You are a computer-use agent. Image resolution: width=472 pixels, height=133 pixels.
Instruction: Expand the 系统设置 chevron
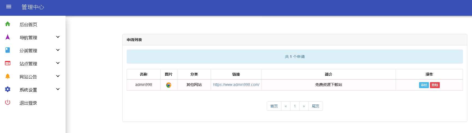[x=58, y=89]
